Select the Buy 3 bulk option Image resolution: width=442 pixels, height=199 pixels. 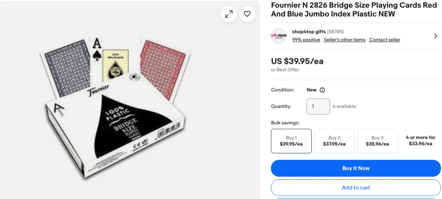377,141
